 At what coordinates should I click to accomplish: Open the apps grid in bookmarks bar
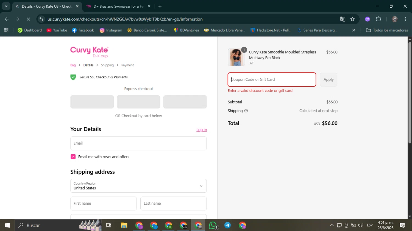(x=6, y=30)
